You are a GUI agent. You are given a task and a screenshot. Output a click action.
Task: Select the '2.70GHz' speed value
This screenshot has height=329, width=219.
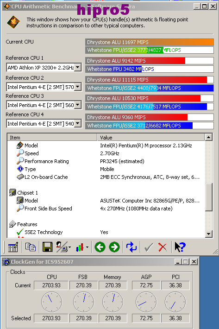coord(110,153)
